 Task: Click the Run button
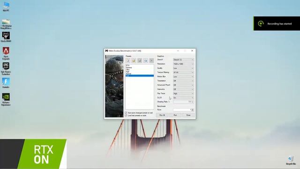click(x=175, y=115)
